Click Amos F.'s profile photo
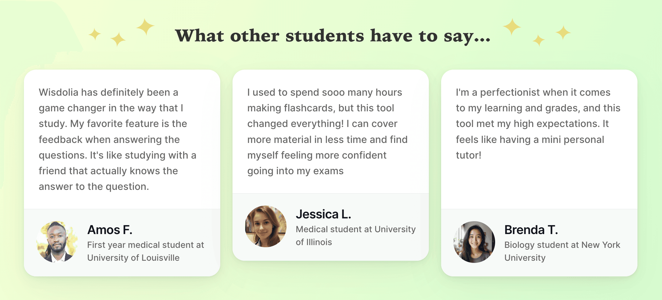 pyautogui.click(x=57, y=242)
